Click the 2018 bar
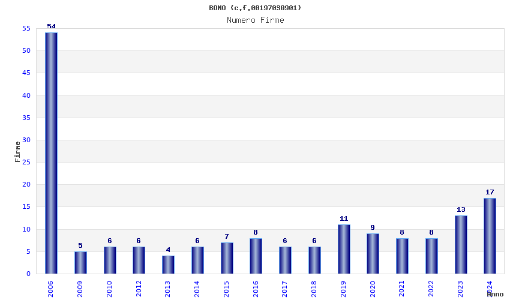Image resolution: width=510 pixels, height=300 pixels. (314, 260)
